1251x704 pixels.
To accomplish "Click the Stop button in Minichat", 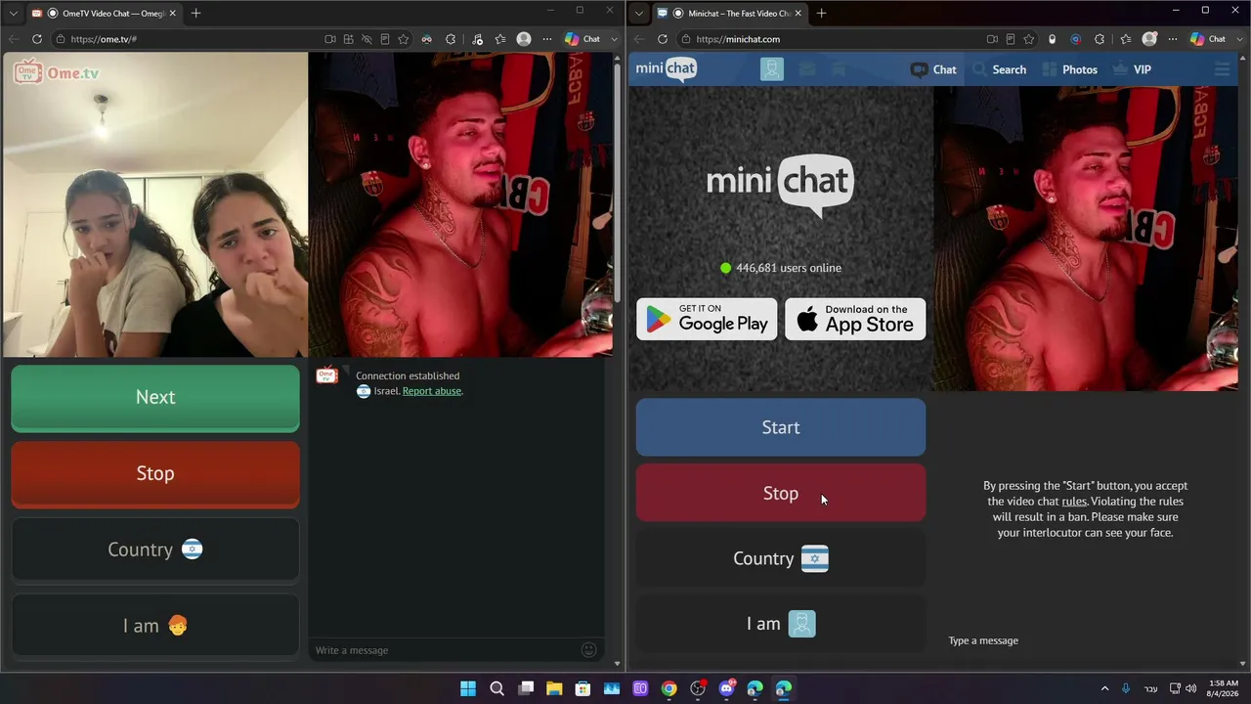I will tap(781, 493).
